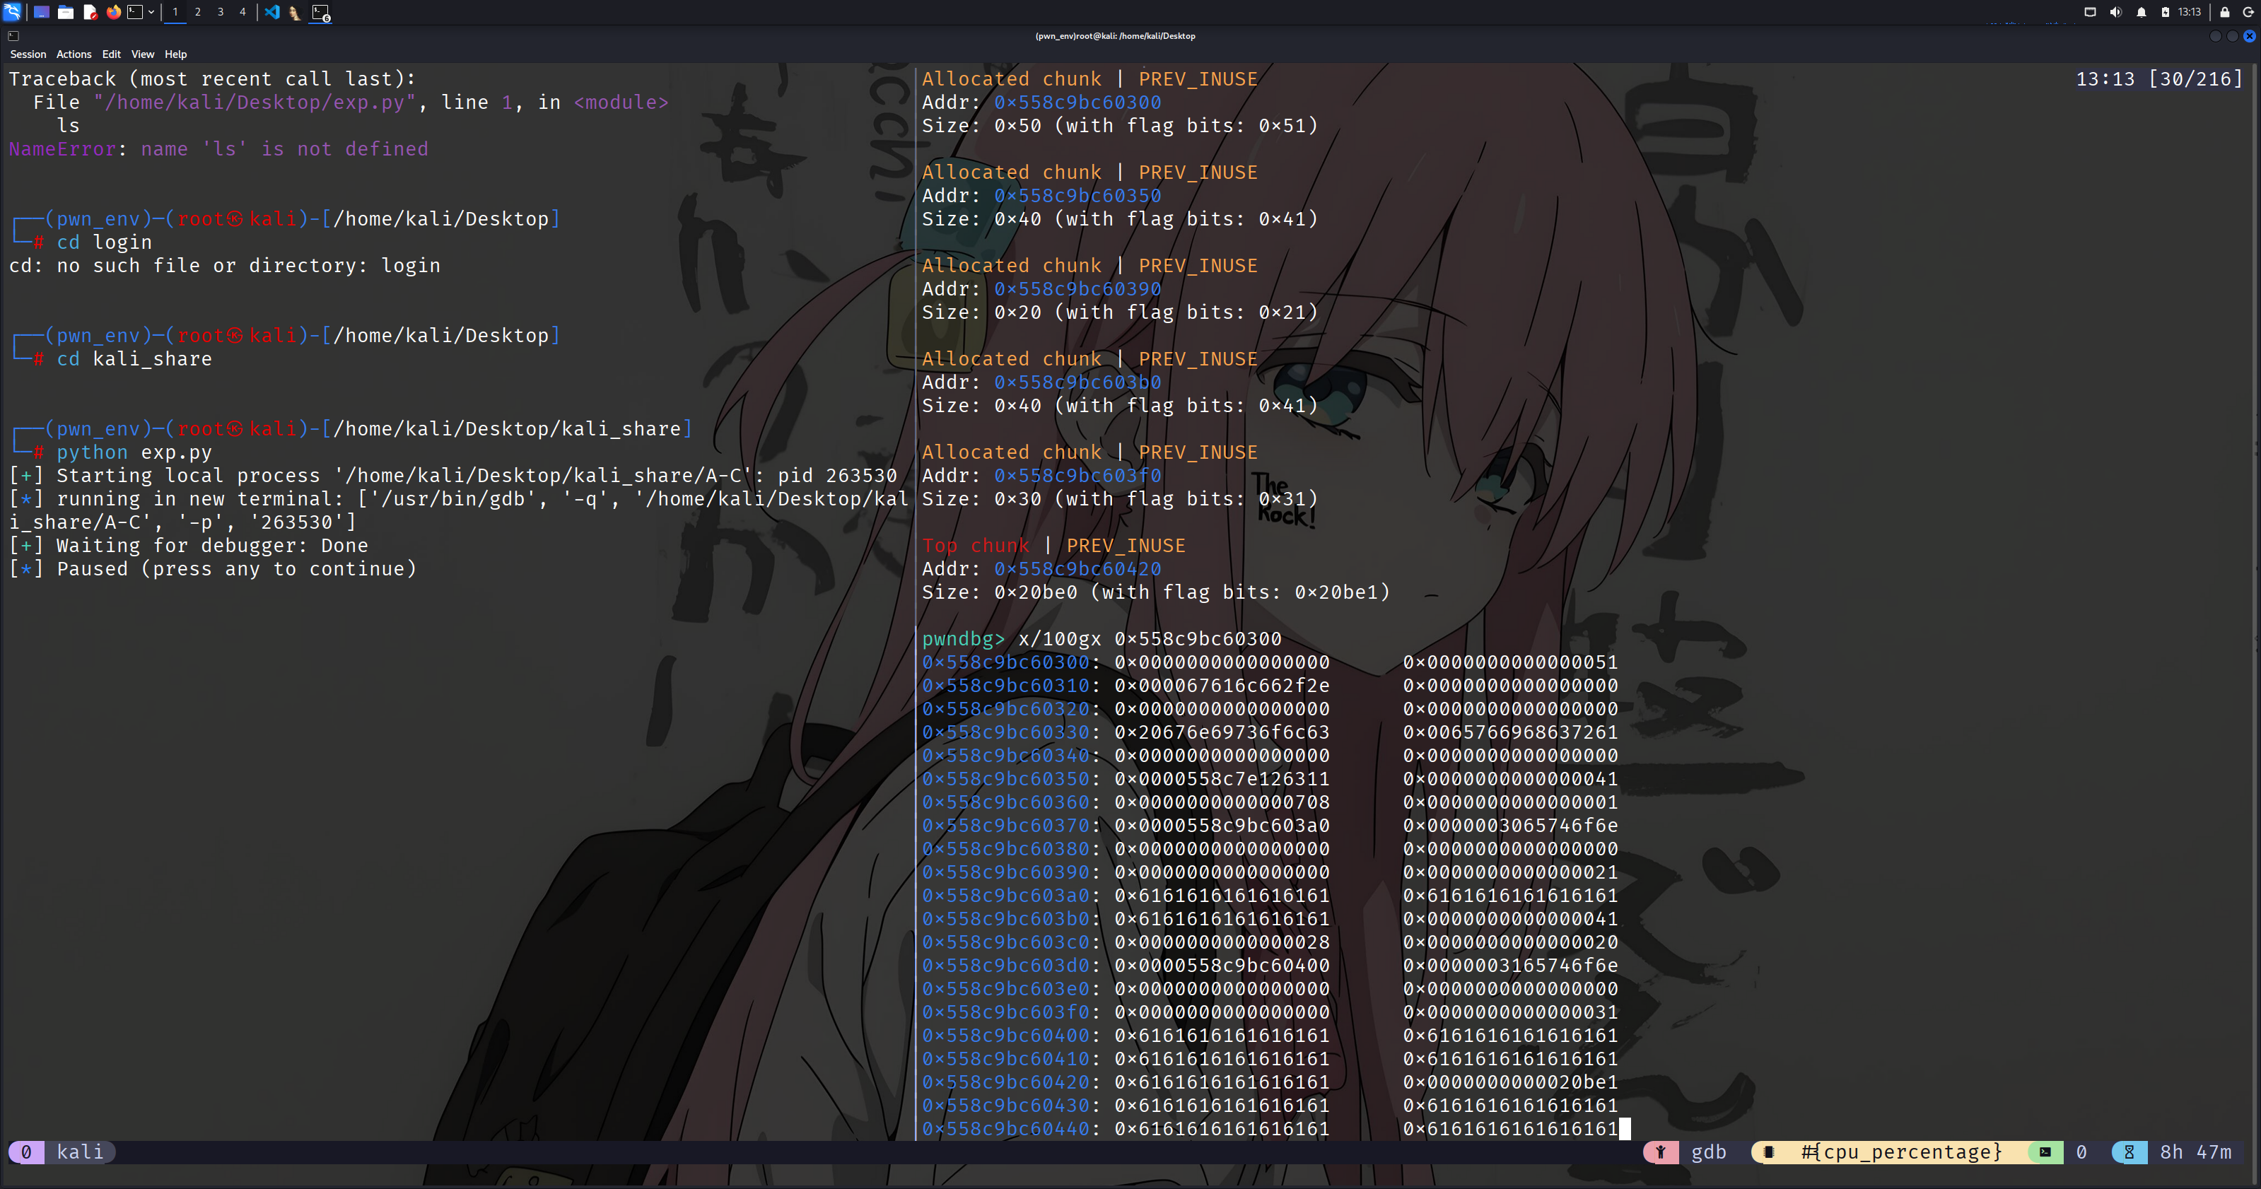Viewport: 2261px width, 1189px height.
Task: Switch to workspace 3
Action: [x=221, y=12]
